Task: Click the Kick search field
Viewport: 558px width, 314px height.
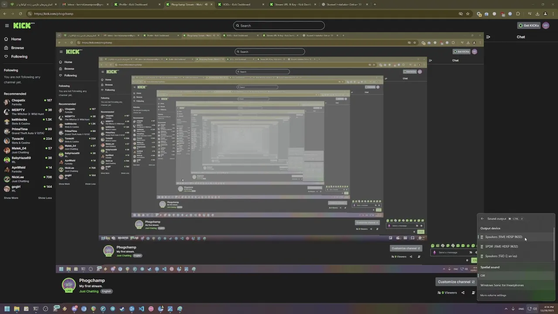Action: 279,25
